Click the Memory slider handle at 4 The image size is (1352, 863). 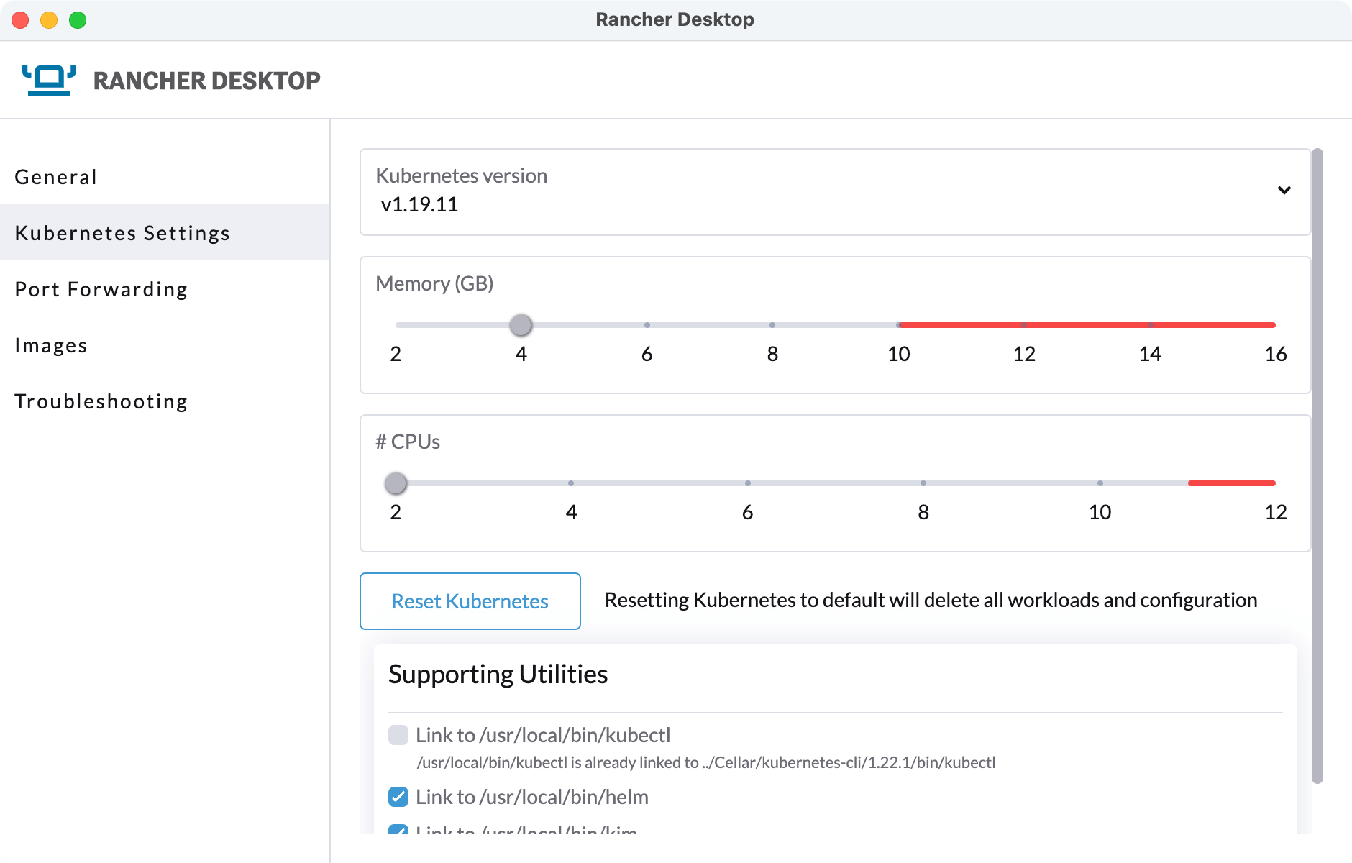[521, 325]
